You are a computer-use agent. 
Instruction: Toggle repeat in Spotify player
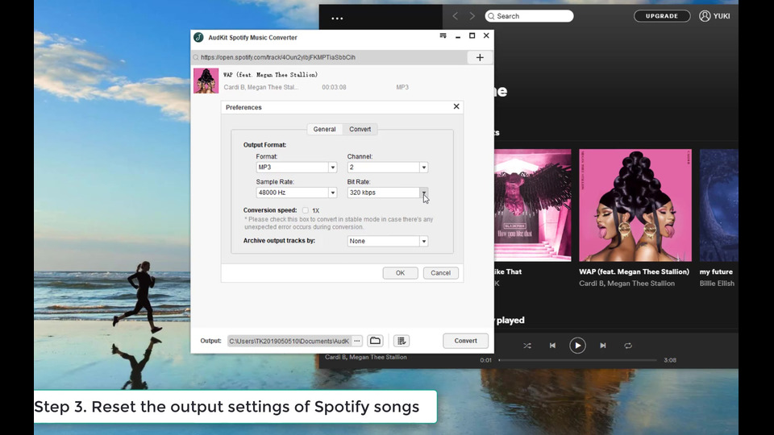(628, 346)
